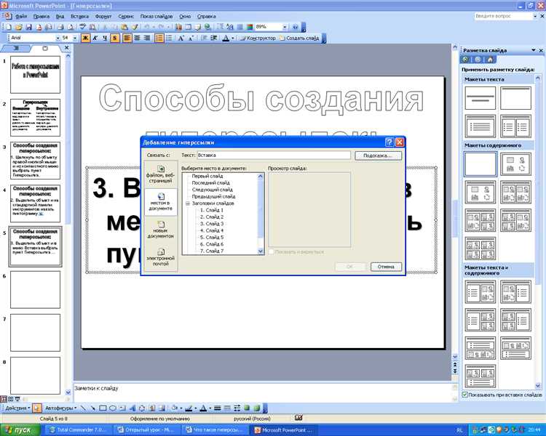546x436 pixels.
Task: Click the пуск Start button
Action: point(21,430)
